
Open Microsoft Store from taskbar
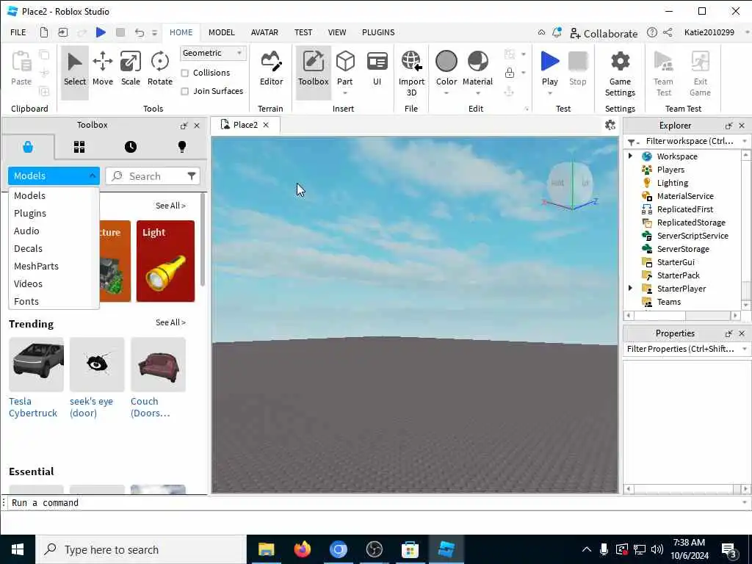[410, 549]
